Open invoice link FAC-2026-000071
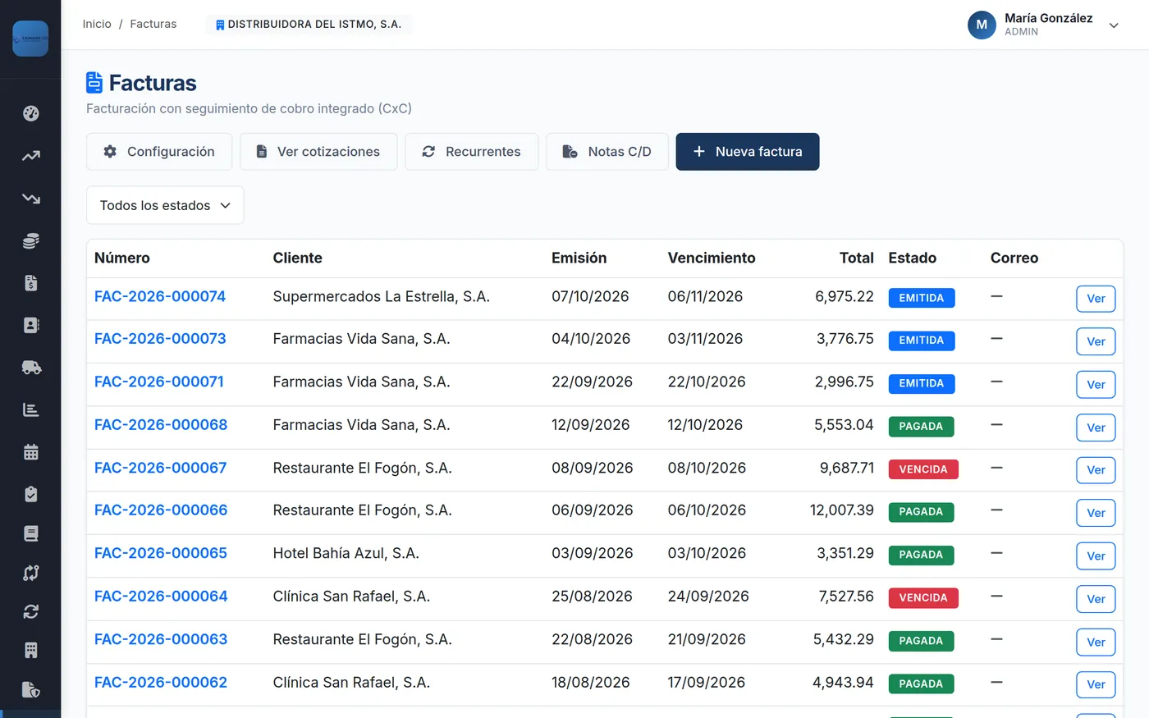 tap(159, 382)
